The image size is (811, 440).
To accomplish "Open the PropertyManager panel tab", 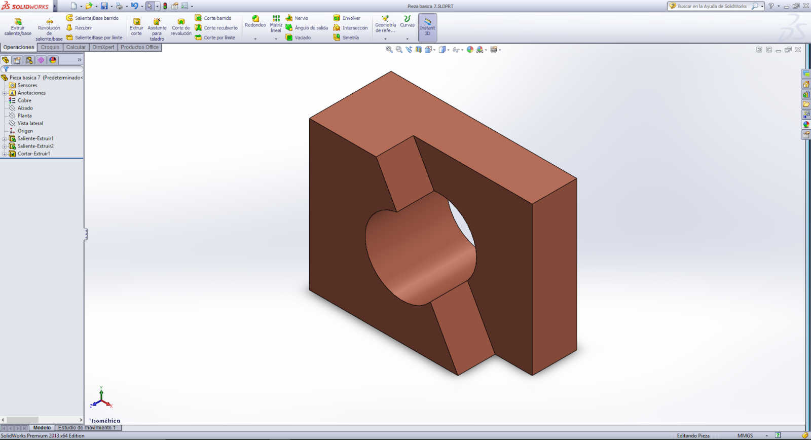I will (x=17, y=60).
